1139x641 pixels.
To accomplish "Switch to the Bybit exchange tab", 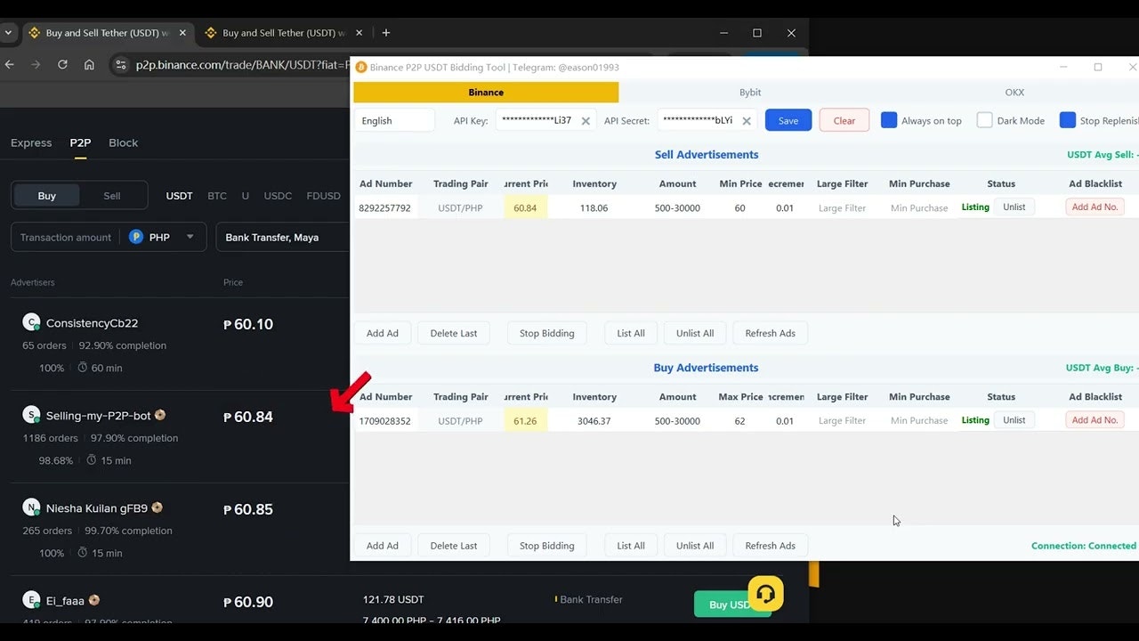I will 750,92.
